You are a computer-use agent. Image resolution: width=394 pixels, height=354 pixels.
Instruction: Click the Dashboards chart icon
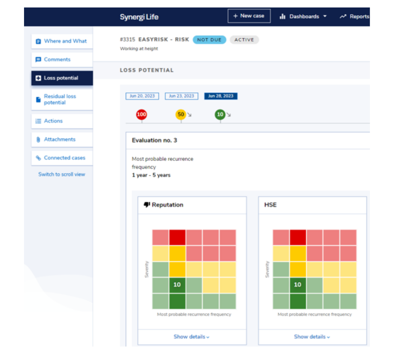pyautogui.click(x=283, y=16)
